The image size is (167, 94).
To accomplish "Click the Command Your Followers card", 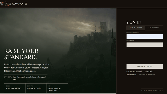I will tap(36, 88).
